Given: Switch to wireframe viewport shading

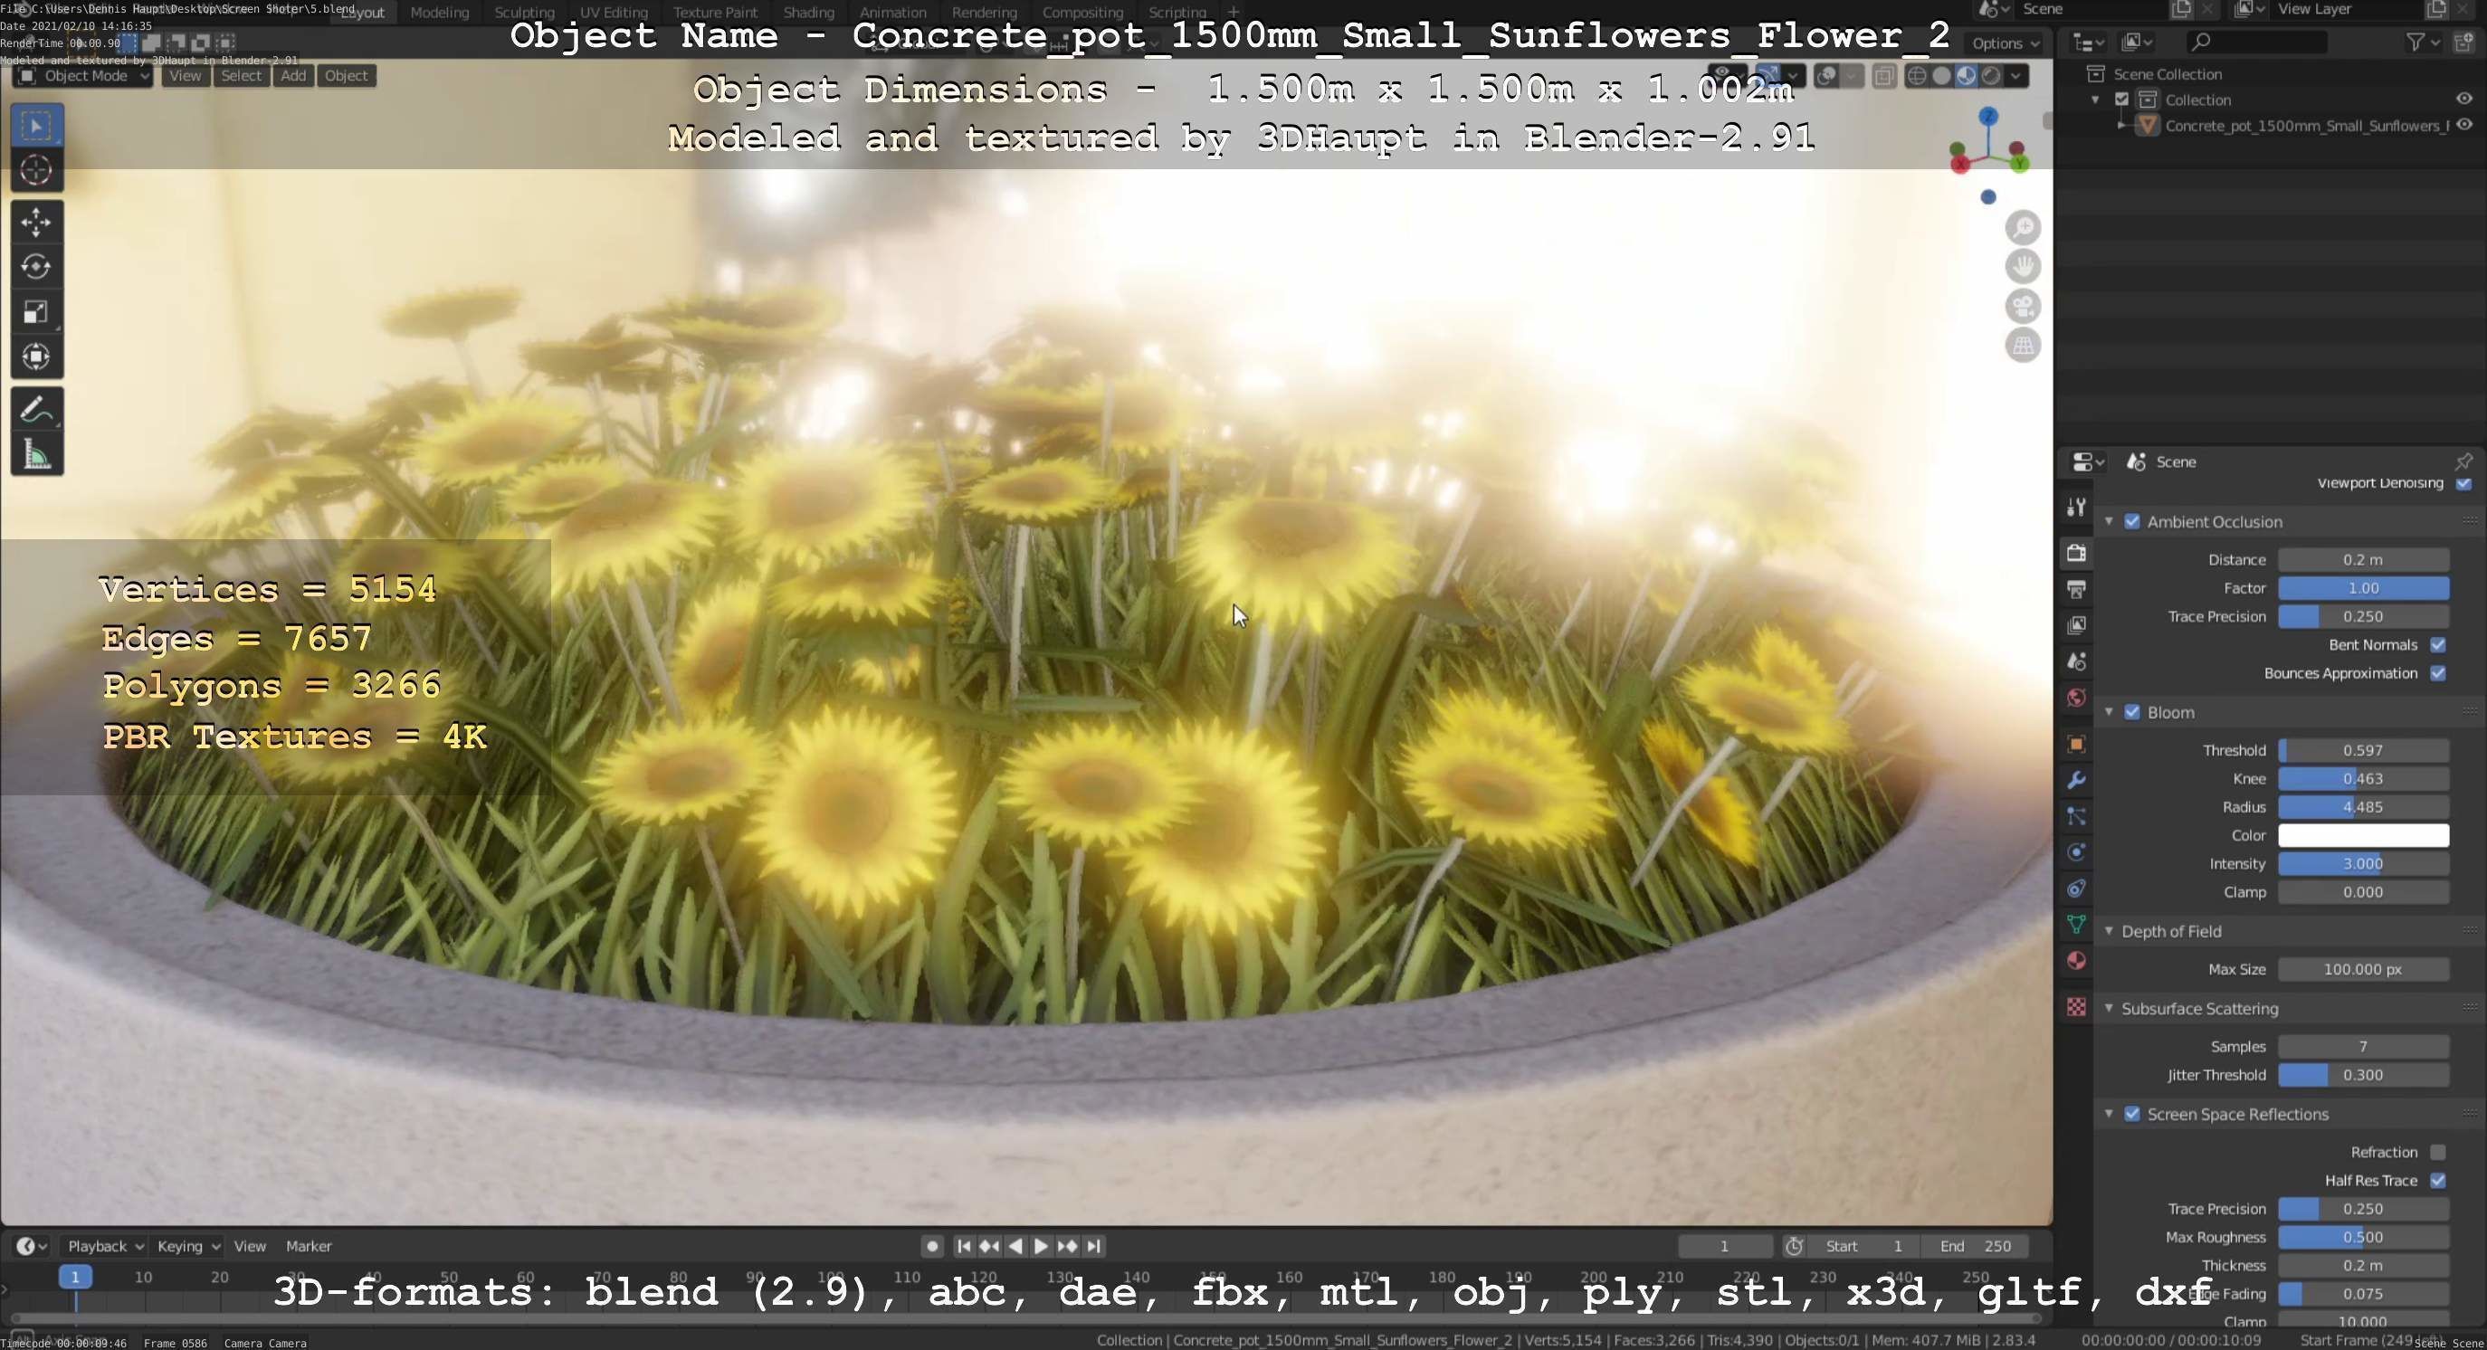Looking at the screenshot, I should coord(1918,76).
